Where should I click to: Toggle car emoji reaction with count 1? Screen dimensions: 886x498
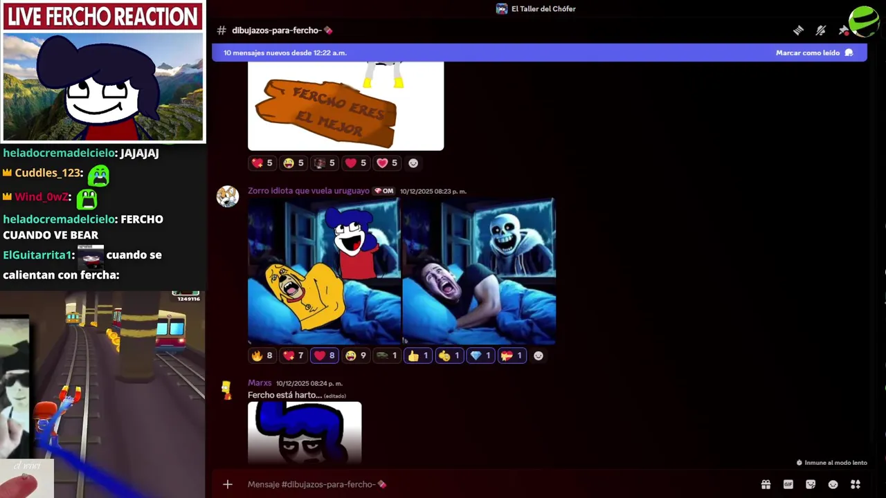[387, 356]
